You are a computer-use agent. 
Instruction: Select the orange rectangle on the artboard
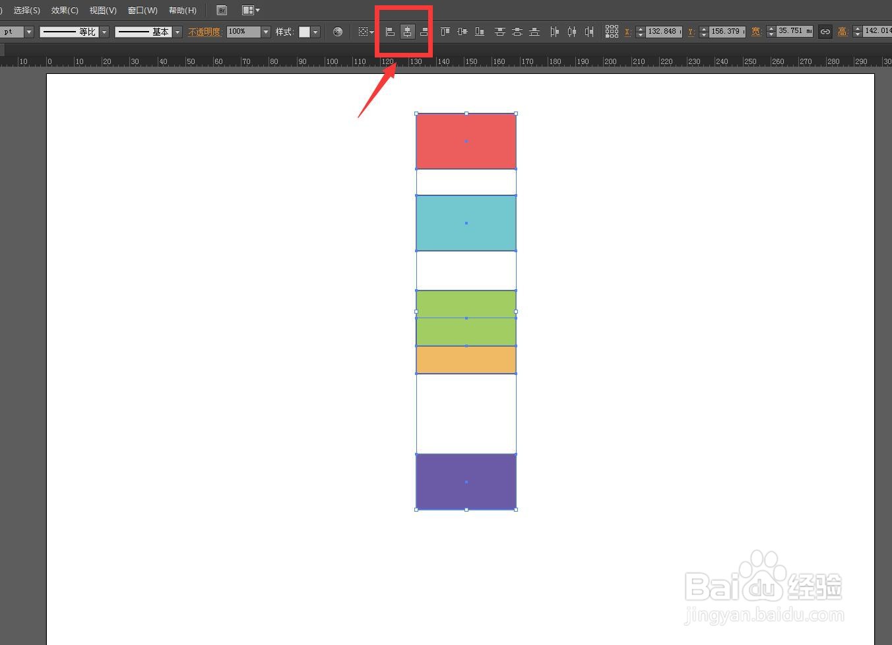(466, 360)
